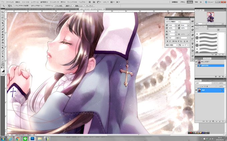Switch to ヒストリー panel tab
Viewport: 227px width, 141px height.
pyautogui.click(x=207, y=59)
